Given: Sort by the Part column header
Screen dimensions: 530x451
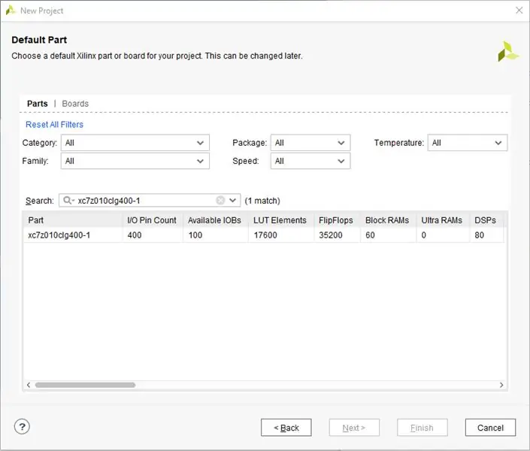Looking at the screenshot, I should (x=73, y=220).
